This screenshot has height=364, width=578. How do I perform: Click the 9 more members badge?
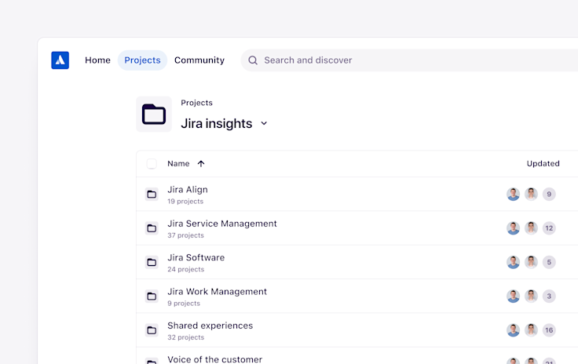(549, 195)
